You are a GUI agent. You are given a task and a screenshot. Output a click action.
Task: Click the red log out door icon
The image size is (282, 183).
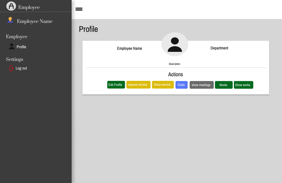coord(11,68)
